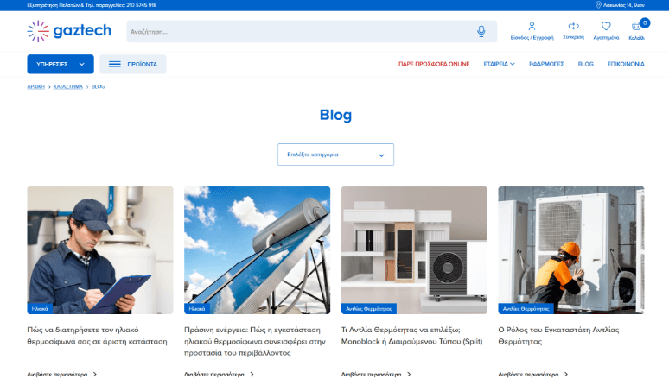
Task: Open the login / register user icon
Action: 532,27
